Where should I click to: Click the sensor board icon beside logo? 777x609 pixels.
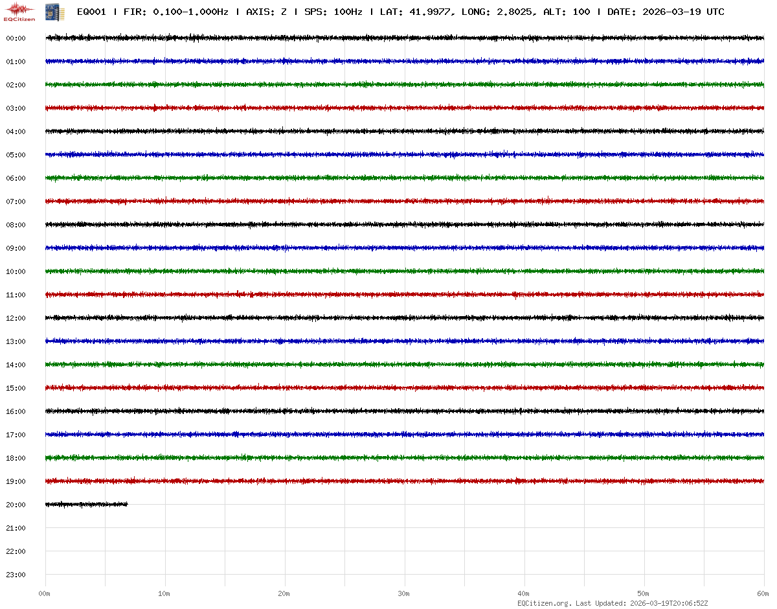[x=49, y=12]
